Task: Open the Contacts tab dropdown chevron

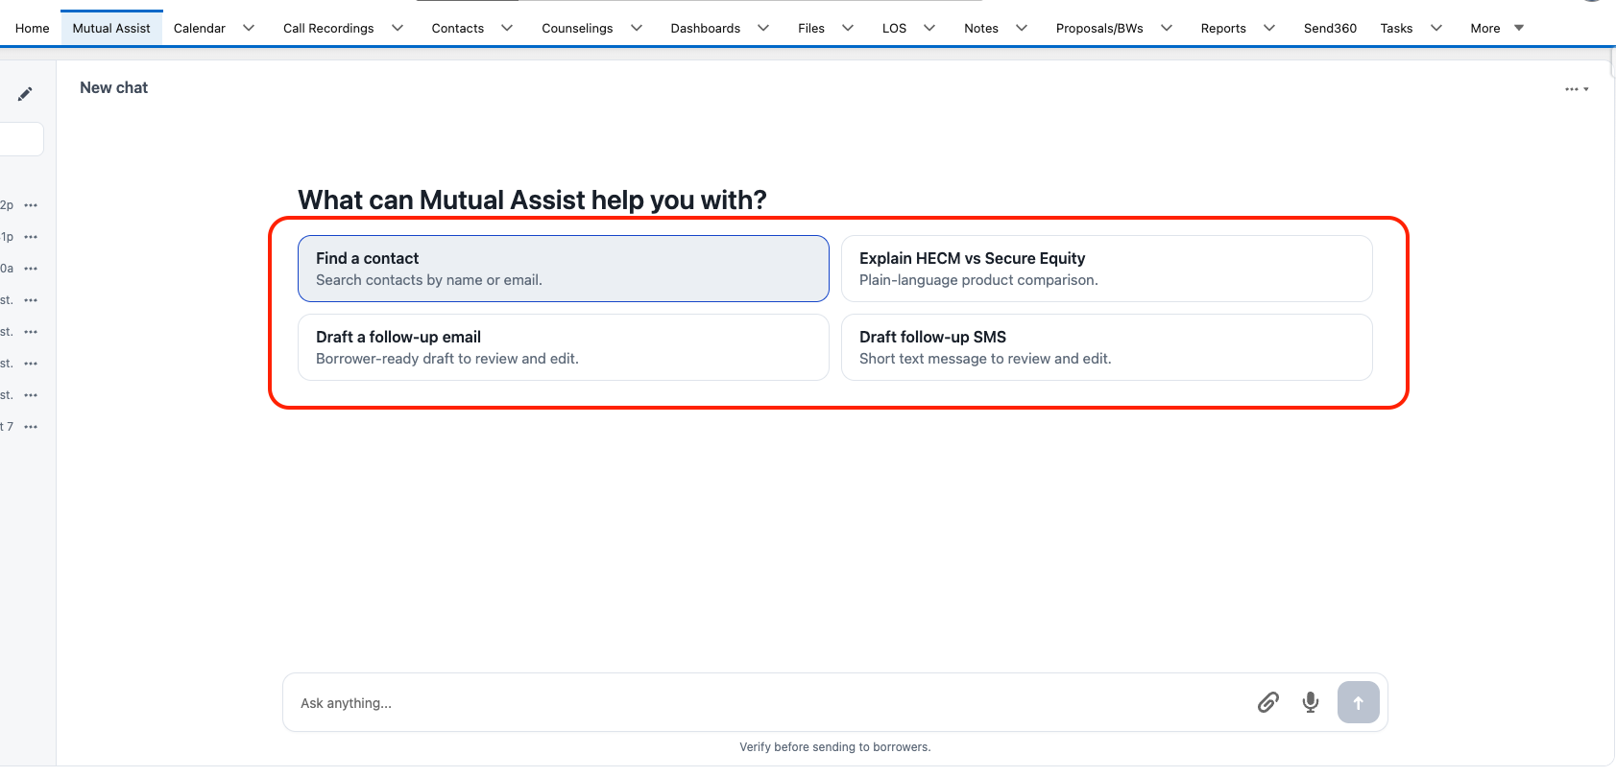Action: [x=507, y=28]
